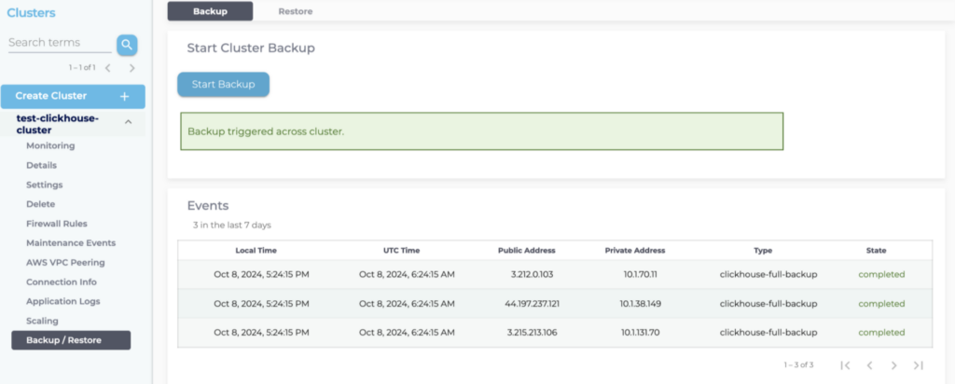
Task: Select Backup / Restore in sidebar
Action: (x=71, y=340)
